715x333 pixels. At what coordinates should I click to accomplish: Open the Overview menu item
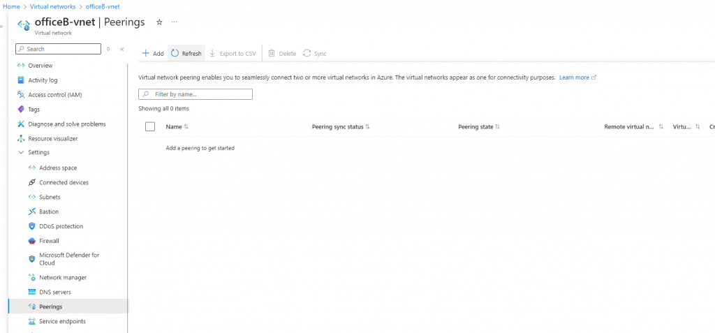click(40, 65)
